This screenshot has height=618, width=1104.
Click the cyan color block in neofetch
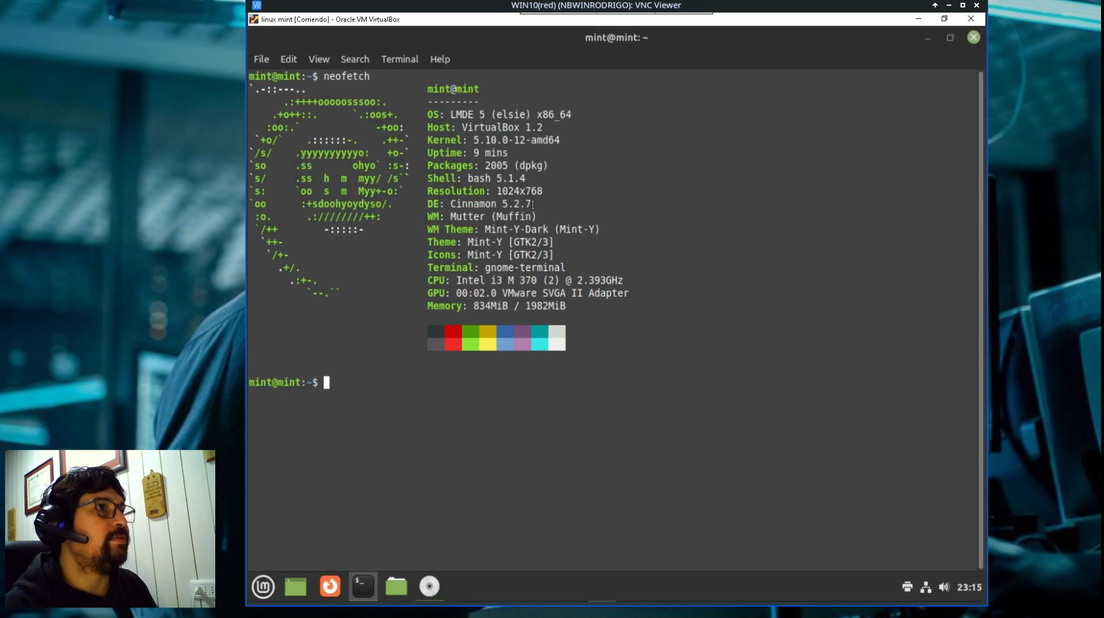(540, 338)
